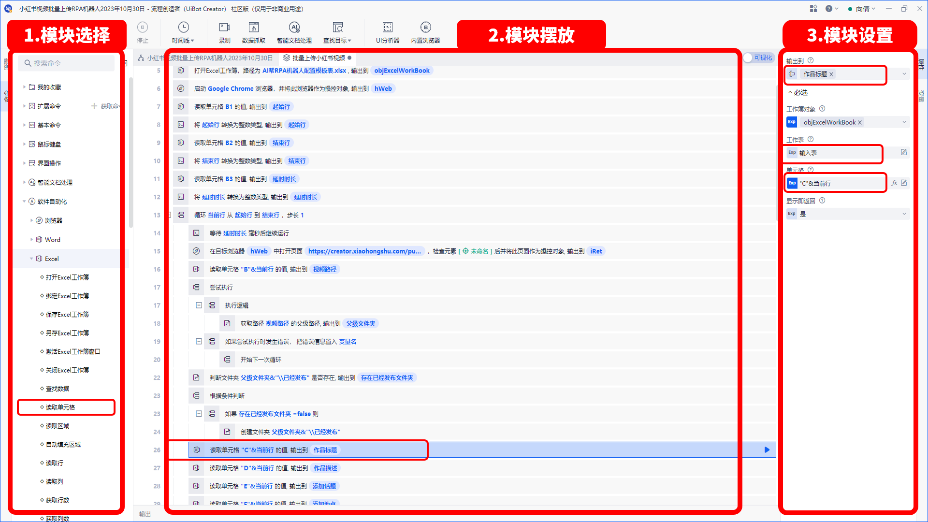Click the 查找目标 find target tool

tap(337, 32)
